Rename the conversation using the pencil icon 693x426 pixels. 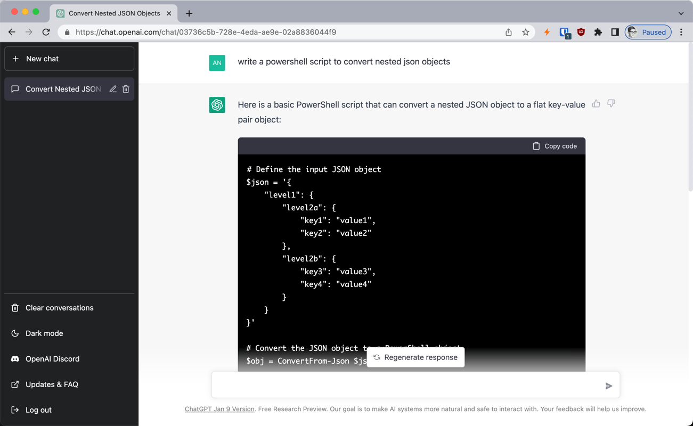pos(112,89)
